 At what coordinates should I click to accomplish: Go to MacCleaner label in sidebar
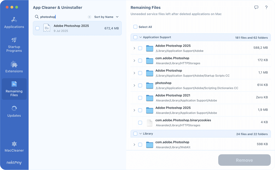click(14, 150)
